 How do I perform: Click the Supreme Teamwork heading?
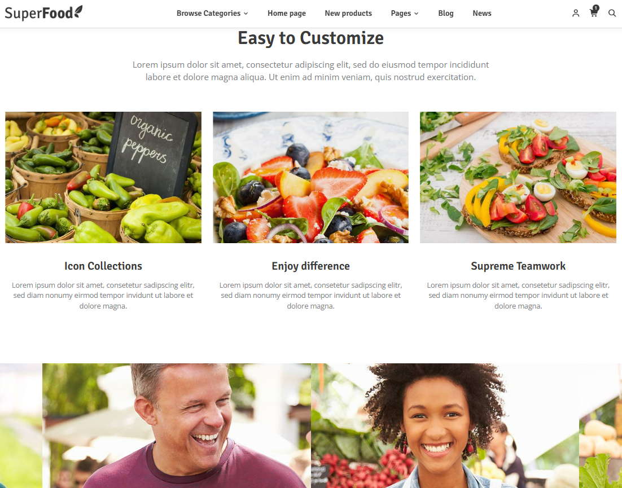[x=518, y=266]
